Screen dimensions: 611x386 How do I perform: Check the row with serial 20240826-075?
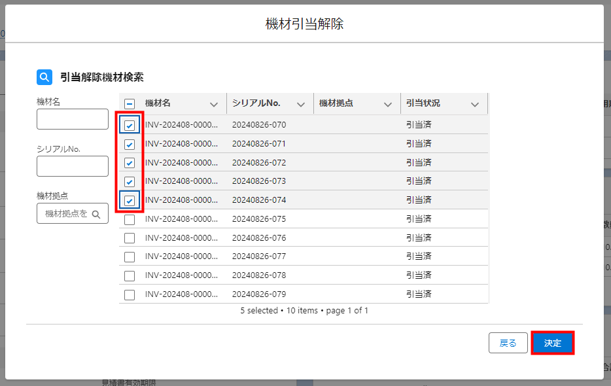130,219
